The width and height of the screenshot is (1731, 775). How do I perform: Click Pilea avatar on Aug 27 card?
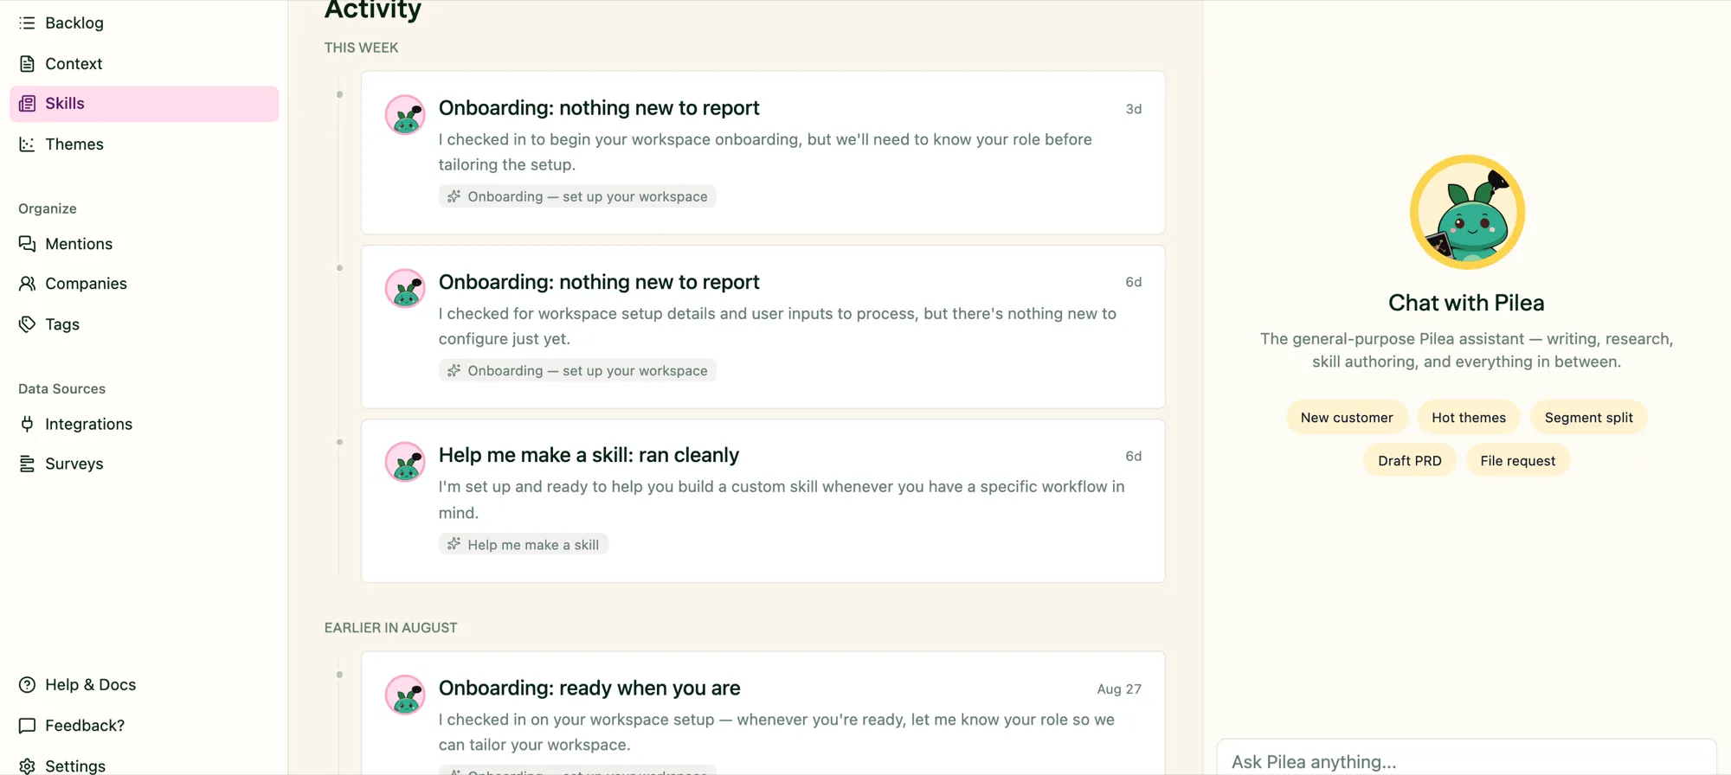coord(405,695)
